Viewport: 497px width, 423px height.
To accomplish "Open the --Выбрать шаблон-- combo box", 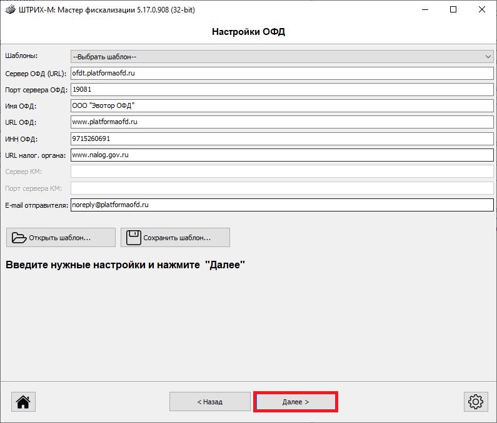I will tap(281, 57).
